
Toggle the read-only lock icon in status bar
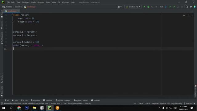pos(194,104)
